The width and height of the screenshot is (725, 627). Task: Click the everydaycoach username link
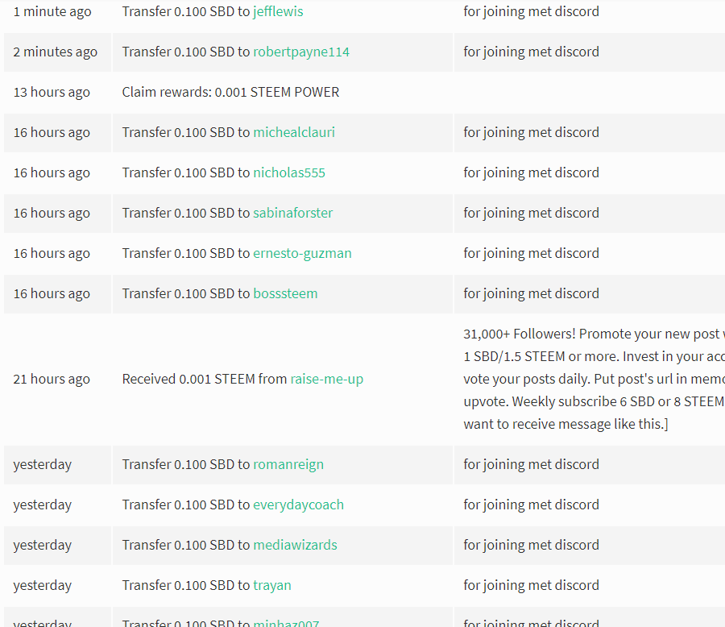298,505
